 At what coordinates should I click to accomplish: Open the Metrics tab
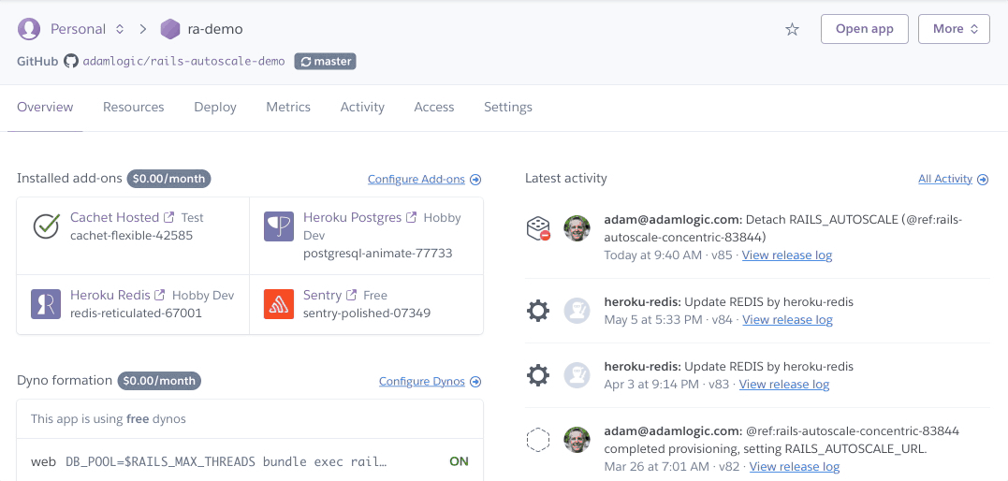click(x=288, y=107)
